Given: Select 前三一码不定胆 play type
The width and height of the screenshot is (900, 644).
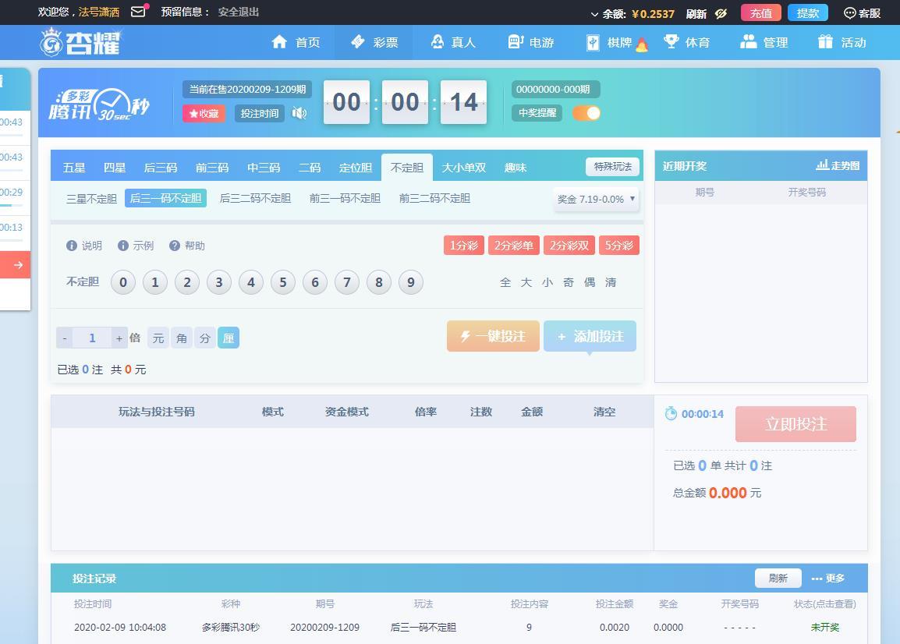Looking at the screenshot, I should click(x=345, y=198).
